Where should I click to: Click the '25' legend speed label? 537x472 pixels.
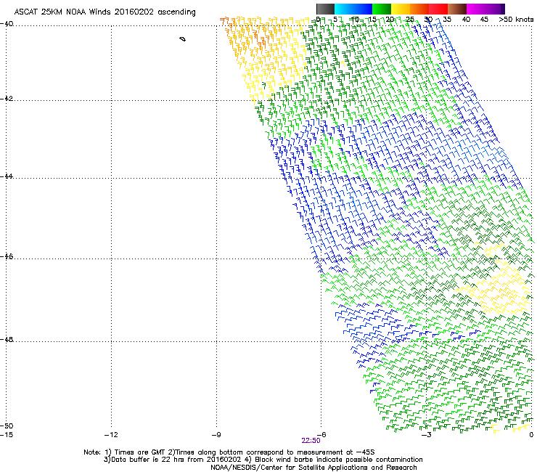click(x=409, y=20)
